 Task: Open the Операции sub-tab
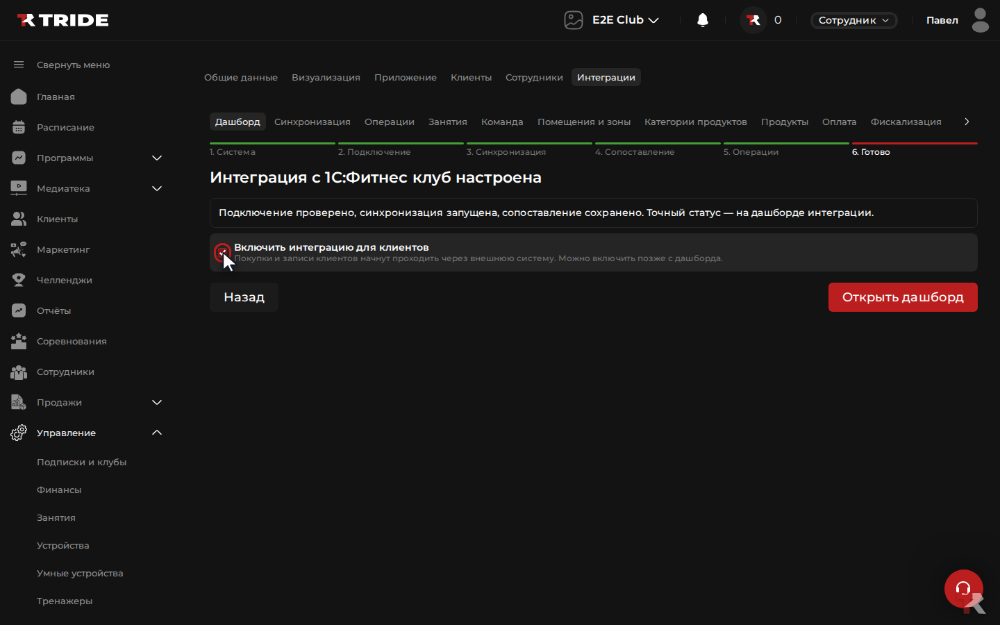click(x=390, y=122)
